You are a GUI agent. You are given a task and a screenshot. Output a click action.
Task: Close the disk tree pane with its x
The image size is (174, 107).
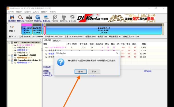(x=40, y=40)
